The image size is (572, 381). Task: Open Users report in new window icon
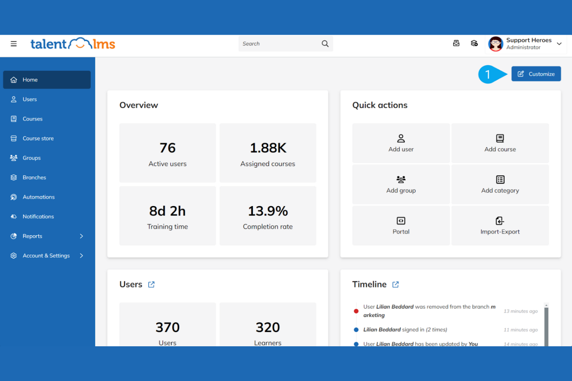pyautogui.click(x=151, y=284)
